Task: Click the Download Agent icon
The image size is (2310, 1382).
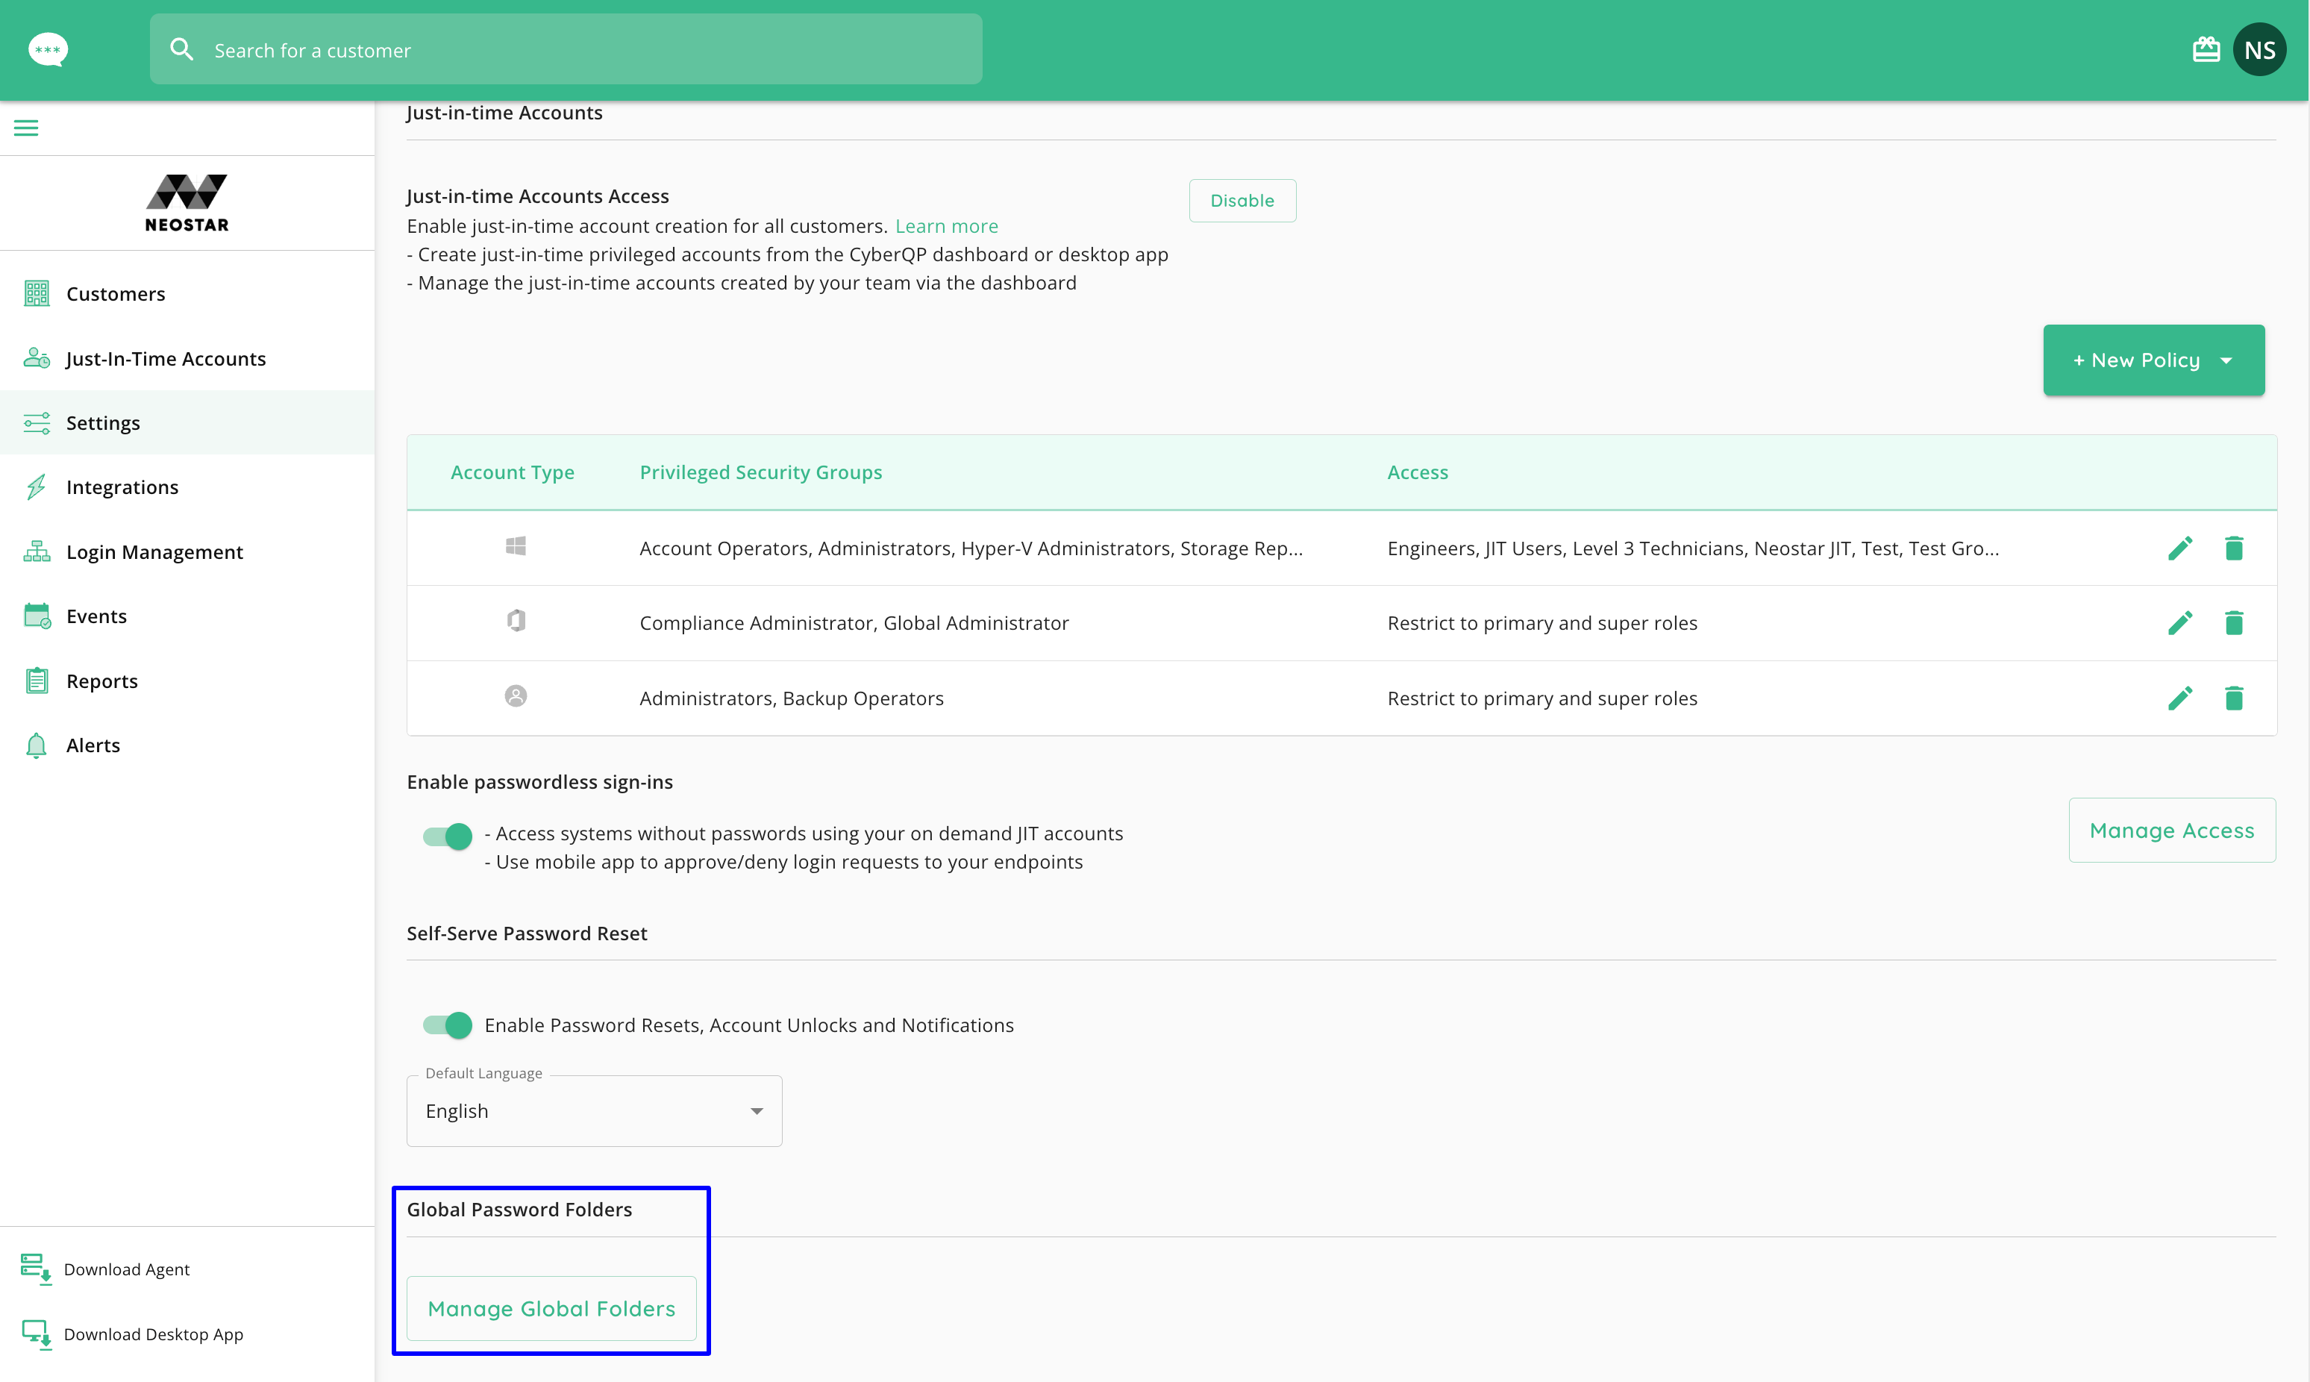Action: point(37,1269)
